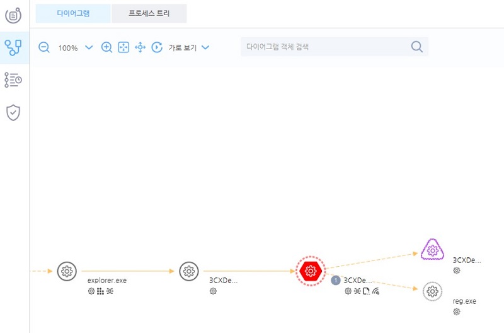Open the report summary sidebar icon
Screen dimensions: 504x333
point(13,15)
